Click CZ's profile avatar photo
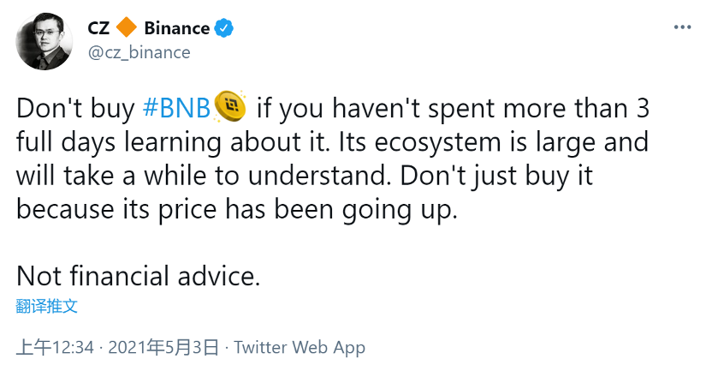Image resolution: width=712 pixels, height=377 pixels. pyautogui.click(x=44, y=41)
